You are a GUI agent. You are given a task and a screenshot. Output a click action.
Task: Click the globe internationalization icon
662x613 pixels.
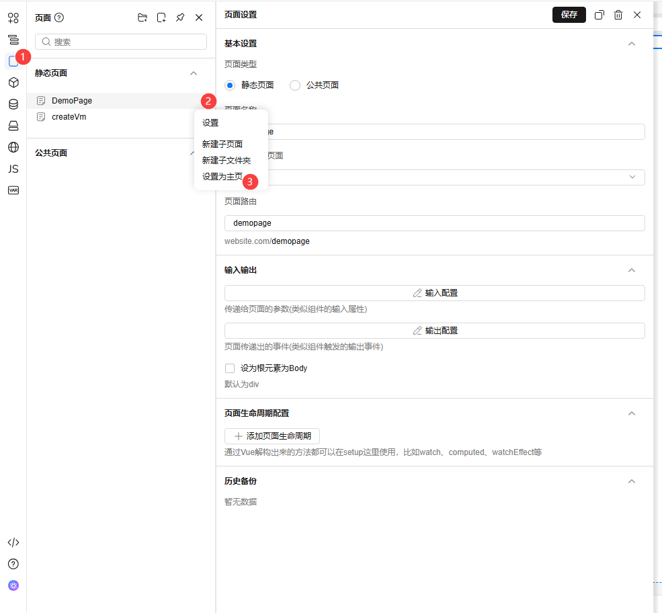[x=13, y=147]
